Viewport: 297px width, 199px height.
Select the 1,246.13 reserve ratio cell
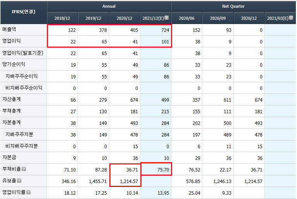[x=218, y=181]
